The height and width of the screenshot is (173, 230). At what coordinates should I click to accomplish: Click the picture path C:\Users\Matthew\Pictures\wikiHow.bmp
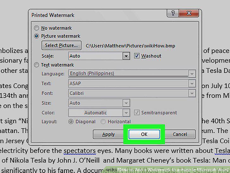pyautogui.click(x=130, y=46)
